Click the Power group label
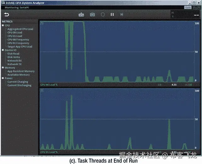Viewport: 202px width, 164px height. [x=8, y=78]
